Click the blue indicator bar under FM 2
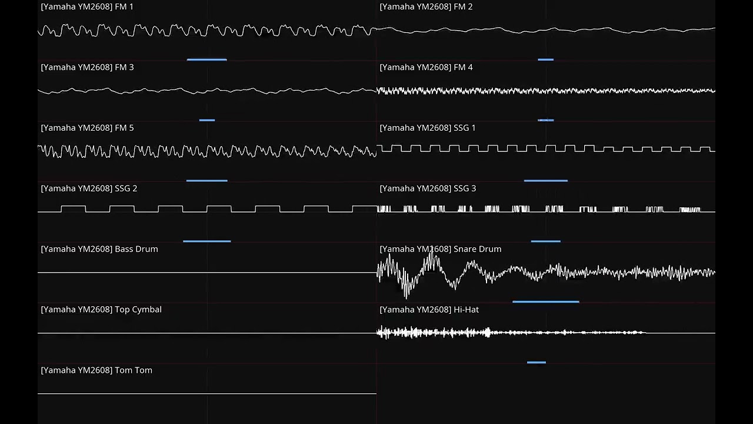This screenshot has width=753, height=424. coord(545,59)
